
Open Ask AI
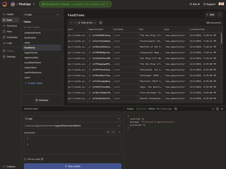click(x=195, y=4)
